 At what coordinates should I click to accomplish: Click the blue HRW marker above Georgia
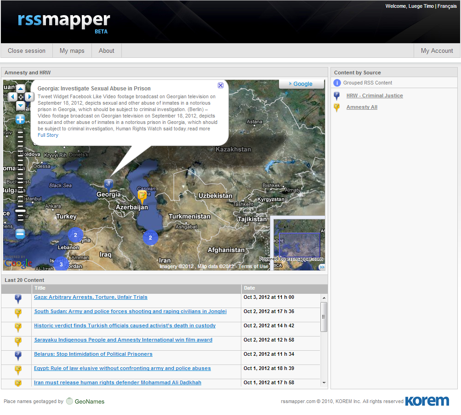pyautogui.click(x=108, y=184)
